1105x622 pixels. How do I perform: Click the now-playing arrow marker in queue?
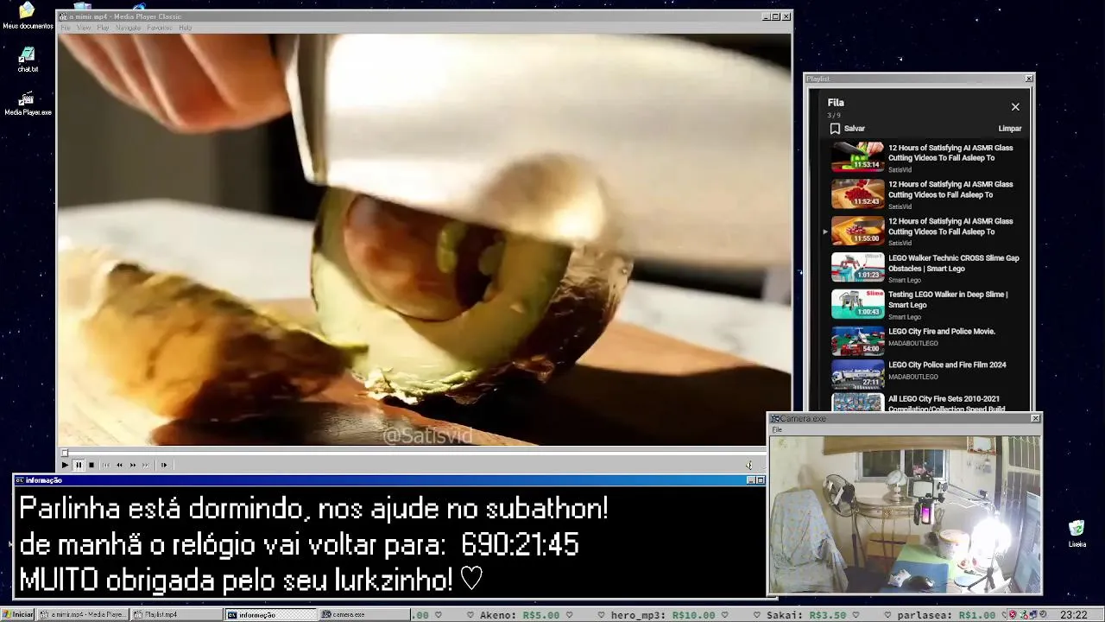(824, 232)
